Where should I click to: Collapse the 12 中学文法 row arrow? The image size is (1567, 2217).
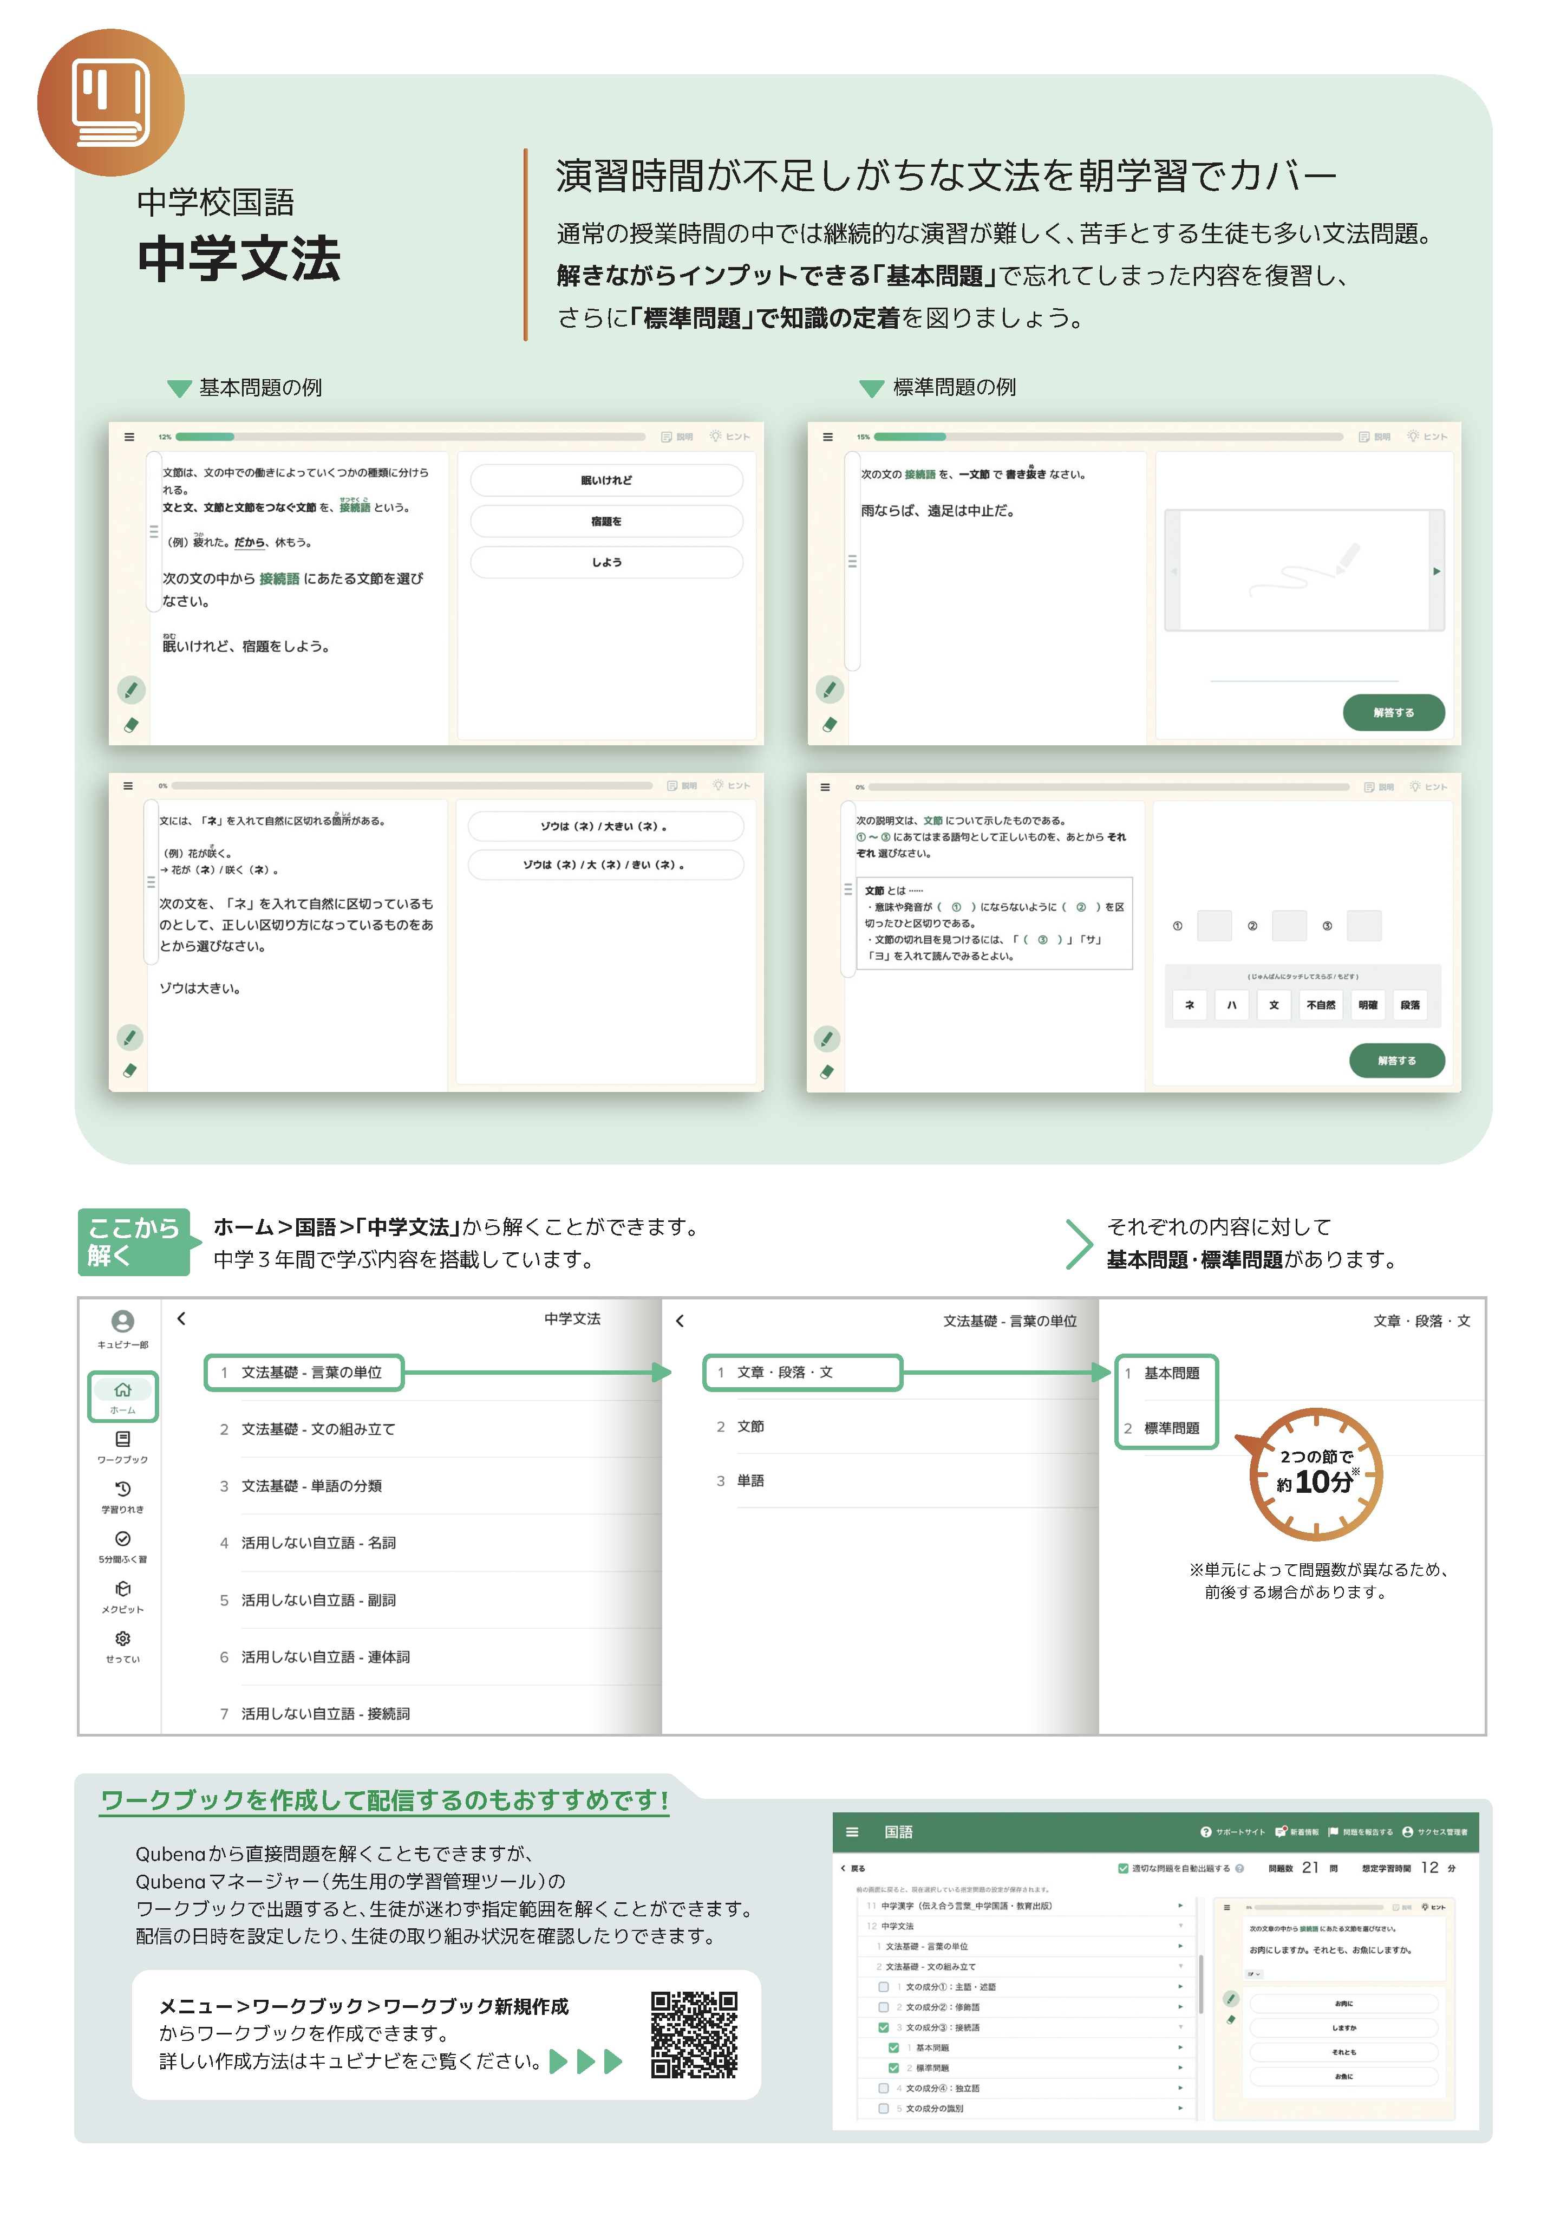click(1181, 1926)
